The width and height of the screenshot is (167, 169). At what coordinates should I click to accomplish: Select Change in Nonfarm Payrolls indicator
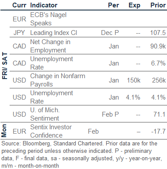pos(58,80)
